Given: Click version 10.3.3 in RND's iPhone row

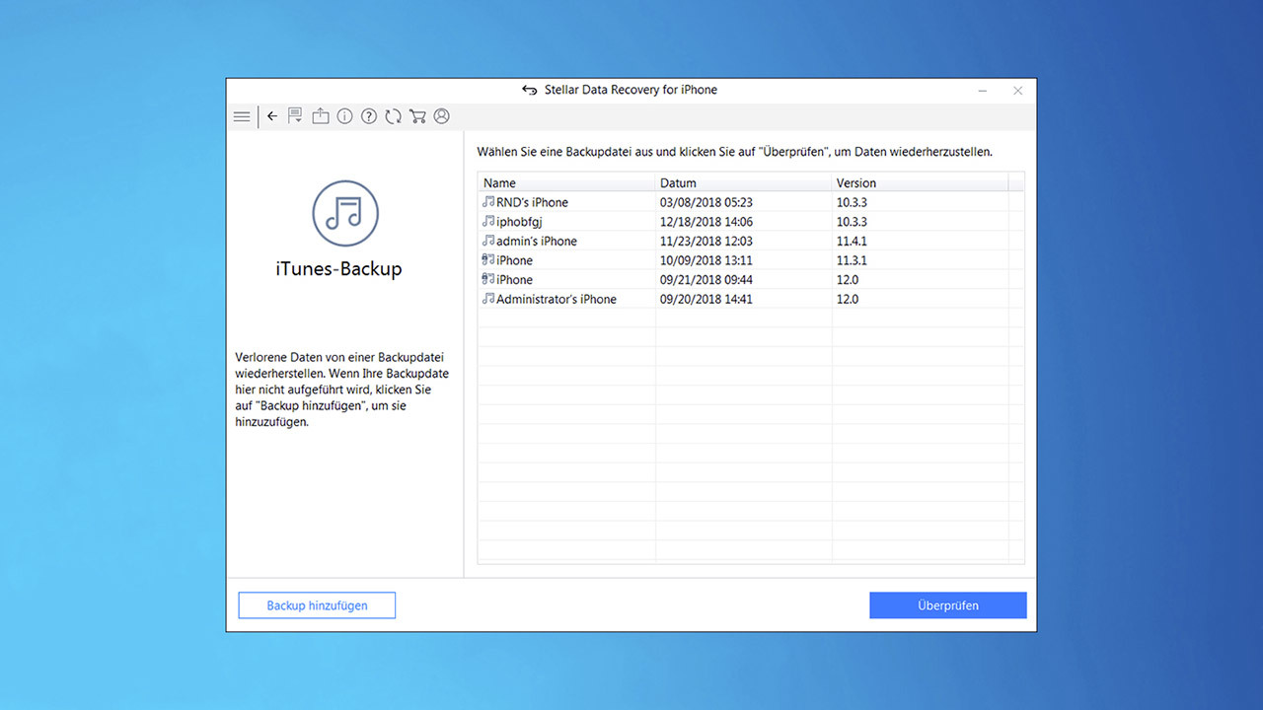Looking at the screenshot, I should pyautogui.click(x=852, y=202).
